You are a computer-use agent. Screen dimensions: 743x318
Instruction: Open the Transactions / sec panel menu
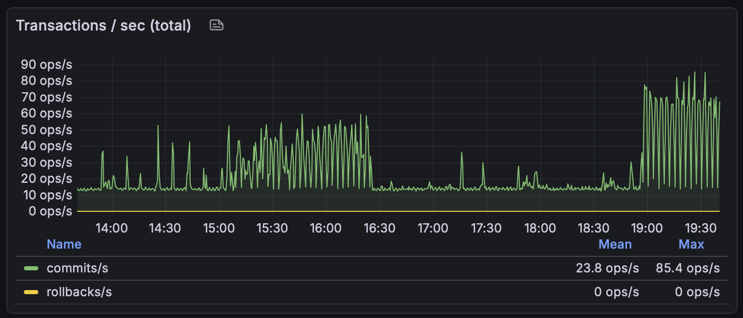(x=104, y=25)
